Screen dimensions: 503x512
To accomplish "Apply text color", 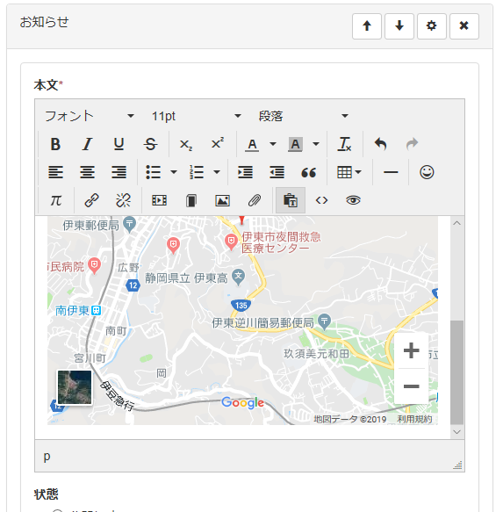I will tap(252, 144).
